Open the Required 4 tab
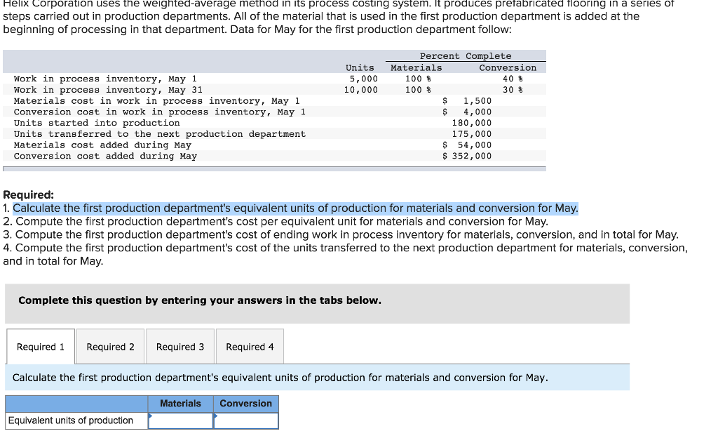 [248, 345]
